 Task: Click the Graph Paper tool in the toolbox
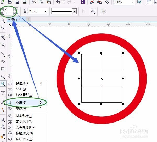pos(3,84)
